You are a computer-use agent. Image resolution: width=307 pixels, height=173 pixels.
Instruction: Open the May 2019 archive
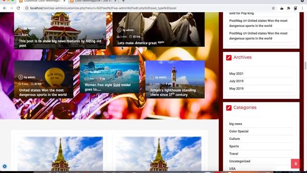(236, 88)
